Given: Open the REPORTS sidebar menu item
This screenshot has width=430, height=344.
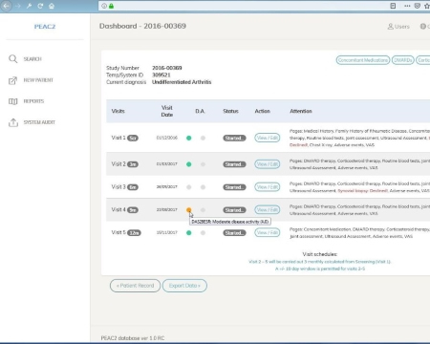Looking at the screenshot, I should coord(33,101).
